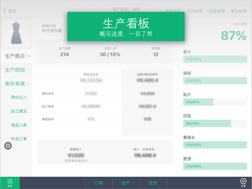
Task: Click the partially hidden 生产完成 button
Action: tap(173, 11)
